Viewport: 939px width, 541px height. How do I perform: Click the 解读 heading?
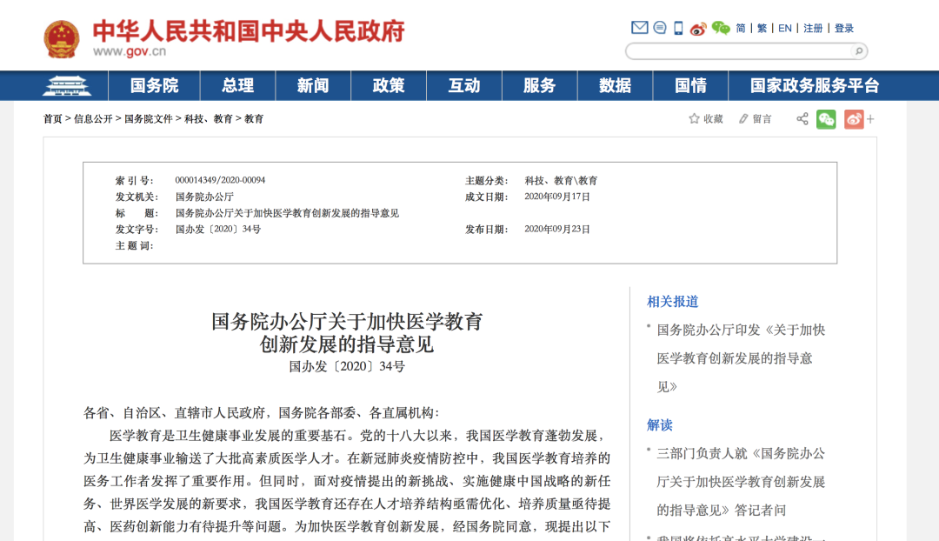pyautogui.click(x=659, y=424)
